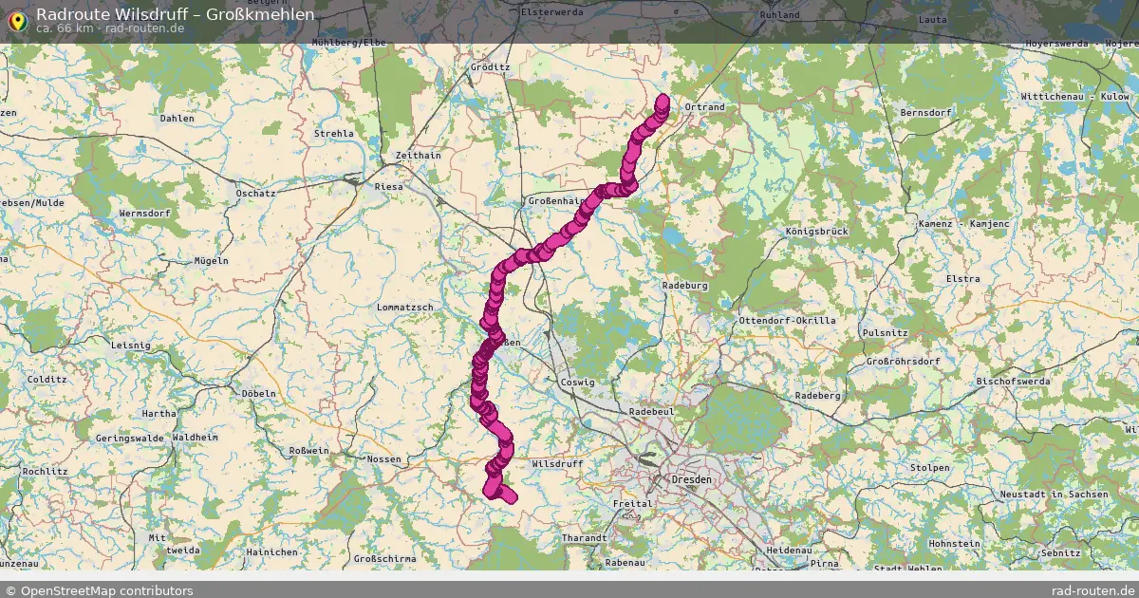1139x598 pixels.
Task: Click the Strehla town label
Action: 333,134
